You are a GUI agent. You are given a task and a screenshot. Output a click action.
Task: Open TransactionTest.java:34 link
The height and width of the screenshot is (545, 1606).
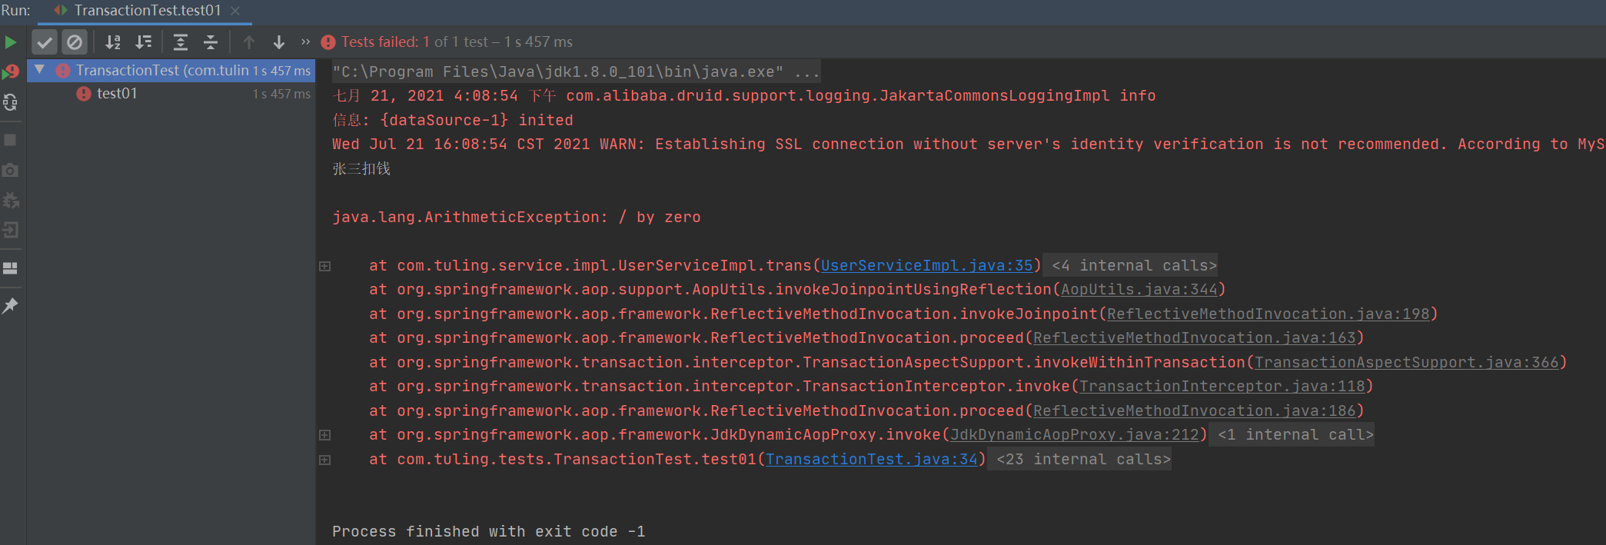[872, 459]
